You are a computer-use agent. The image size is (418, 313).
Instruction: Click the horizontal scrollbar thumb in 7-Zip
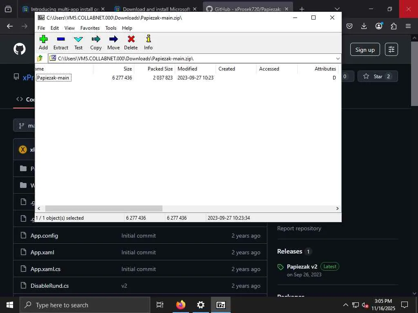[104, 208]
